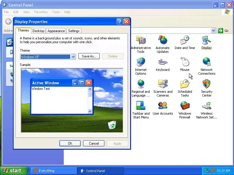The image size is (234, 175).
Task: Click the Save As... button
Action: pyautogui.click(x=89, y=56)
